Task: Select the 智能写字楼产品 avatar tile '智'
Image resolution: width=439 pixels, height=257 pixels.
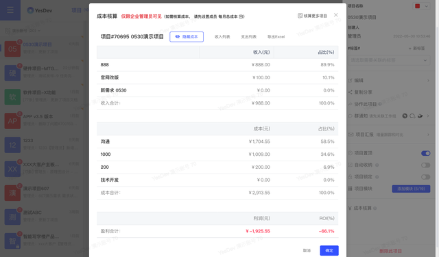Action: coord(12,241)
